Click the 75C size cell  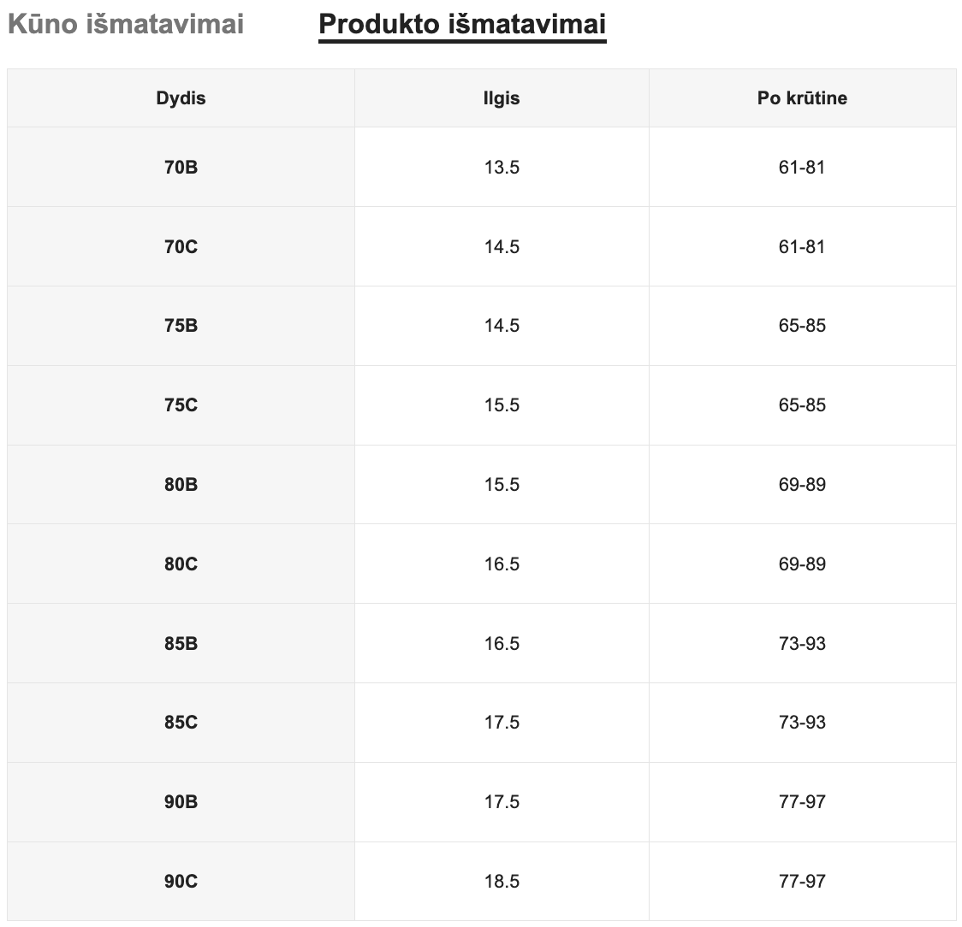(181, 405)
